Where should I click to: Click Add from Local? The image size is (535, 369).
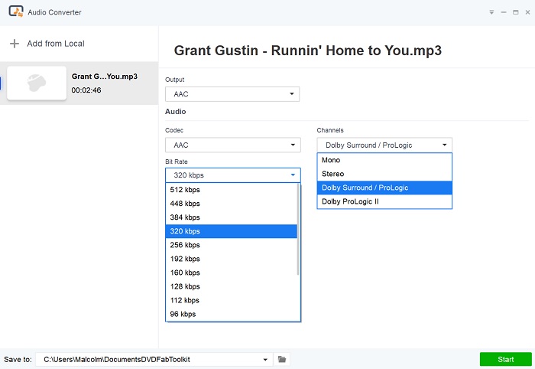click(x=56, y=44)
